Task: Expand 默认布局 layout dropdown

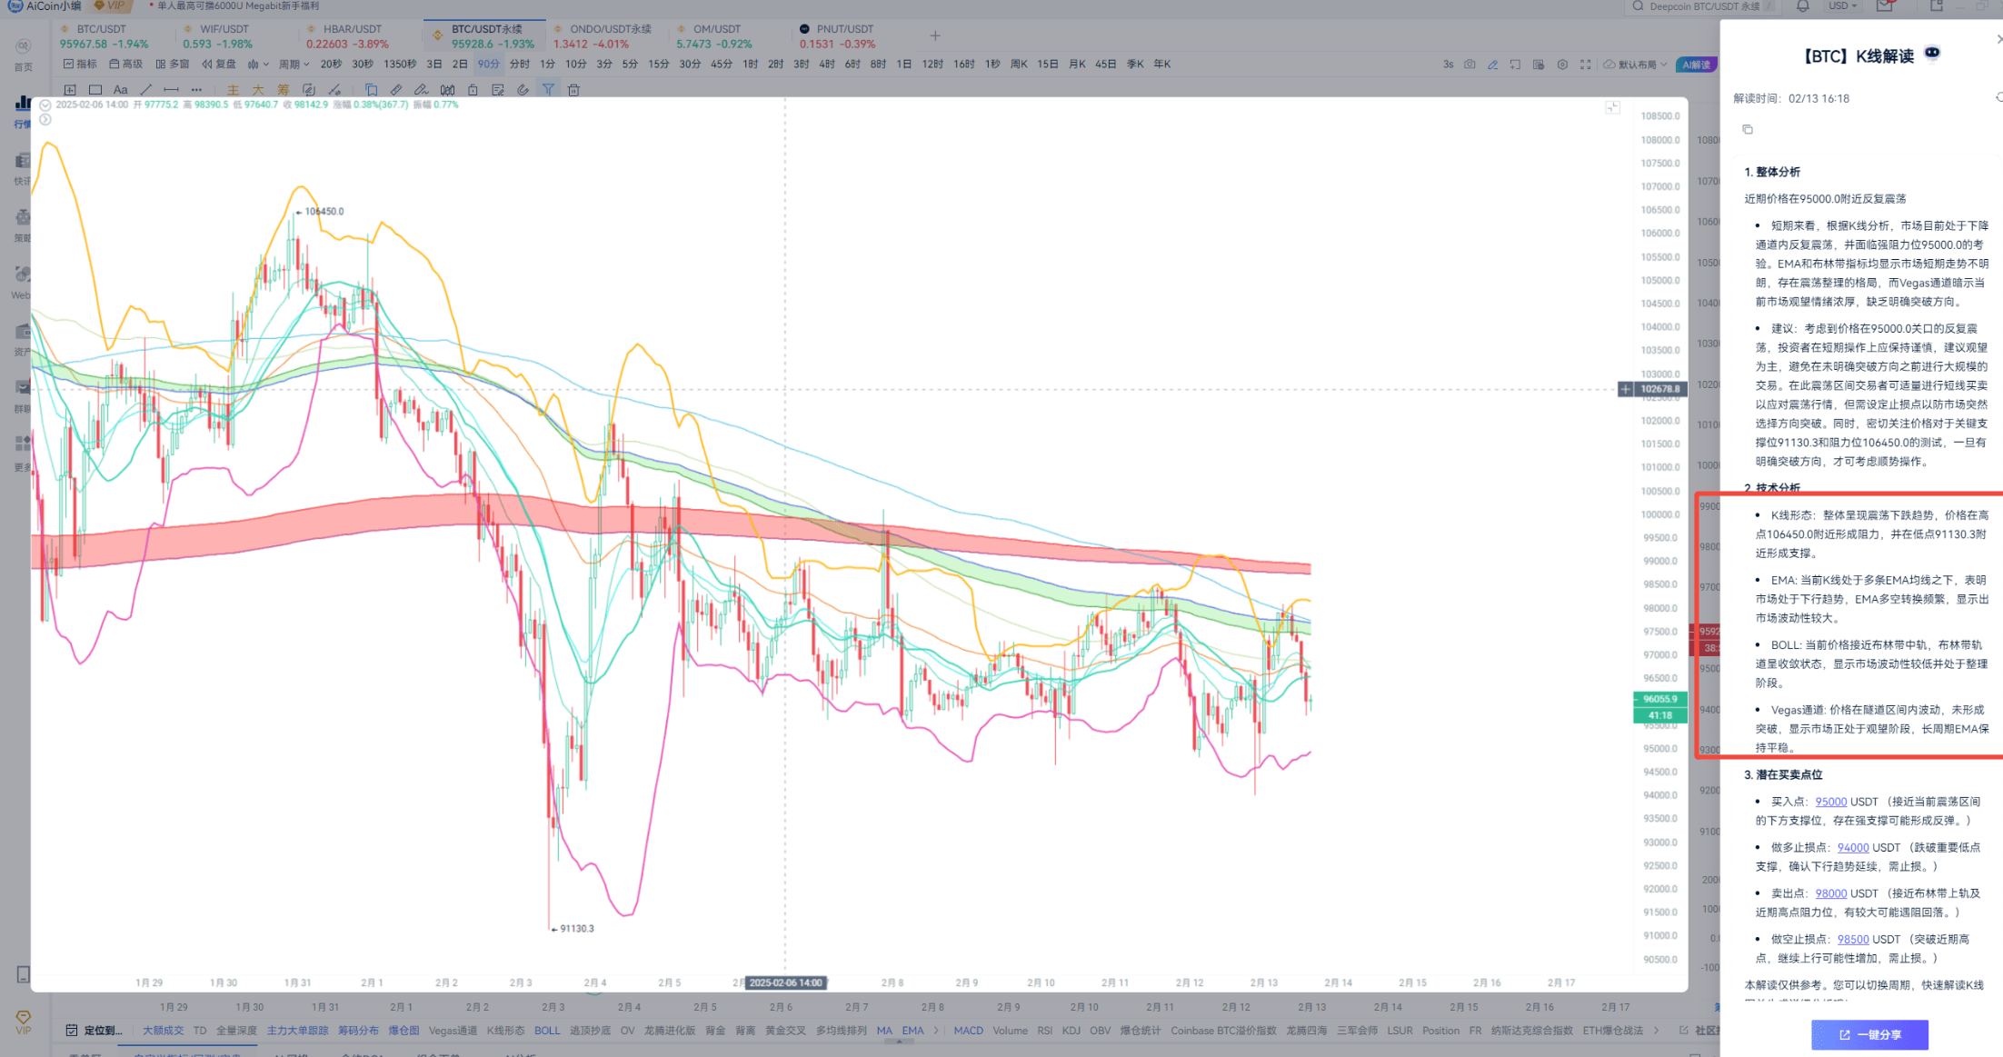Action: (1636, 65)
